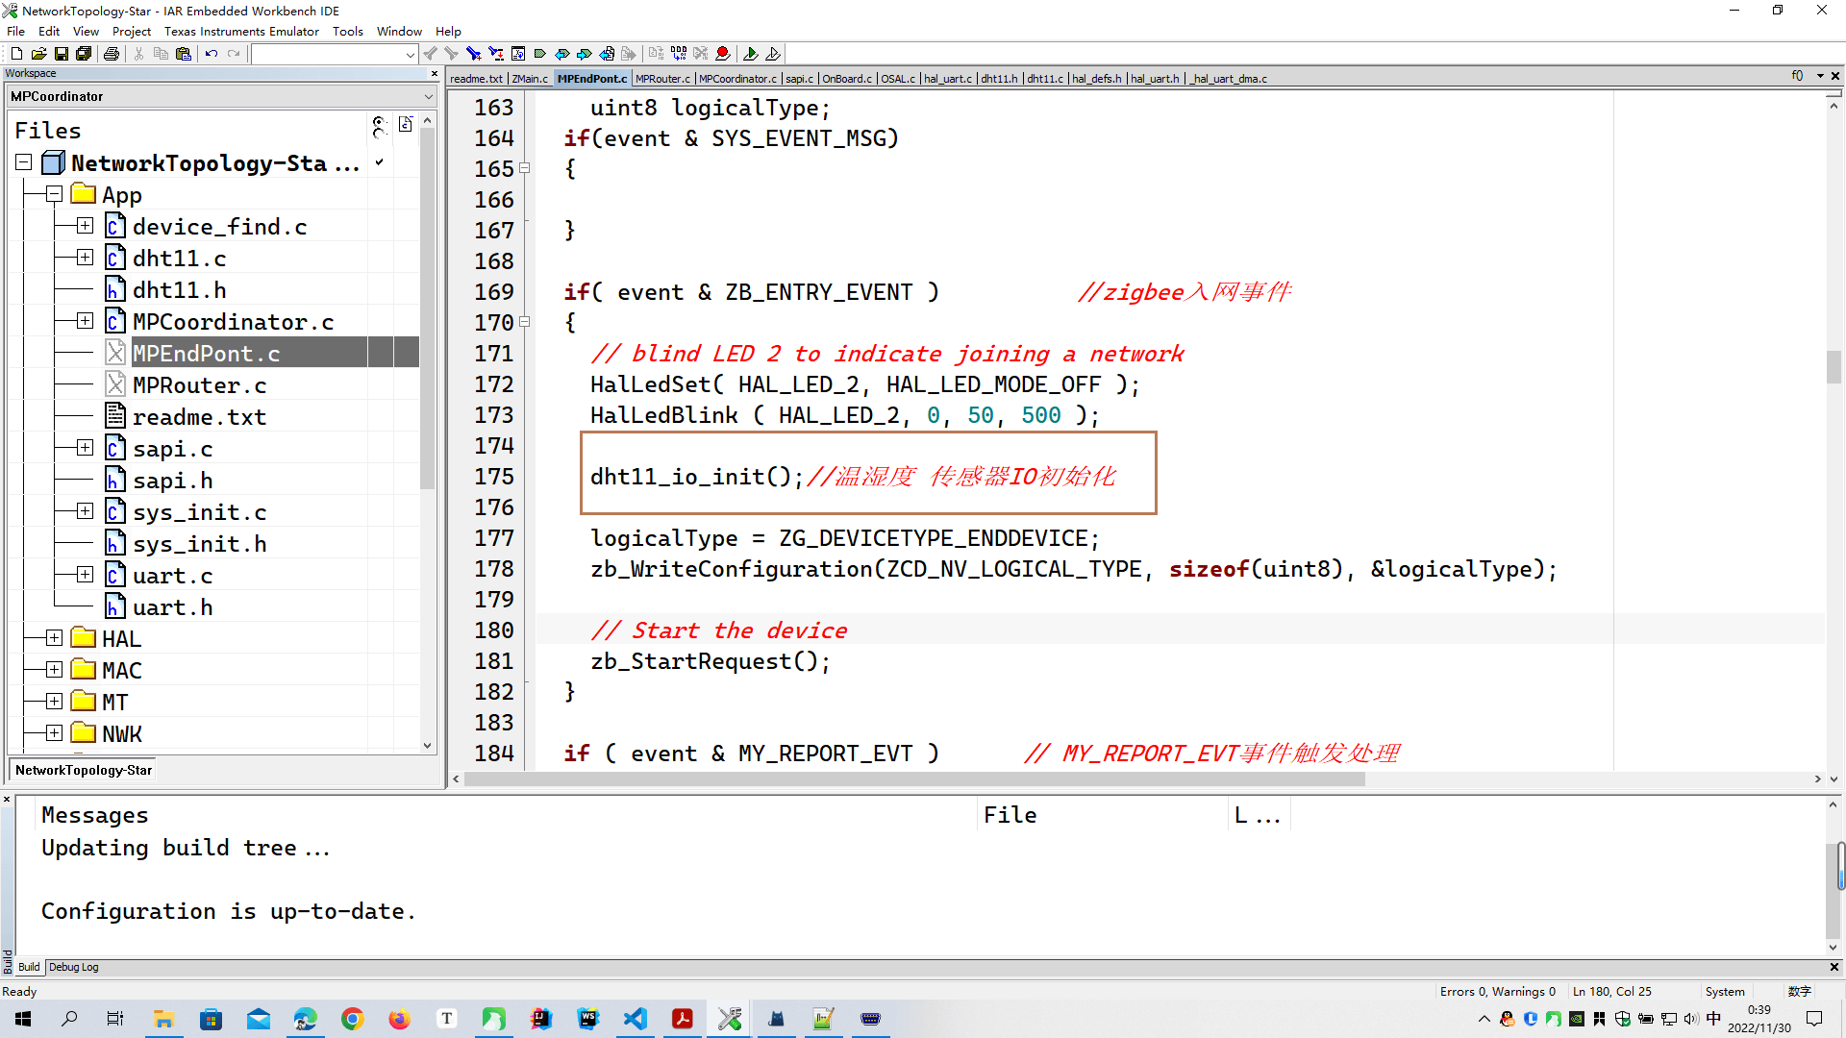Select sys_init.c in the Files tree
Viewport: 1846px width, 1038px height.
199,512
